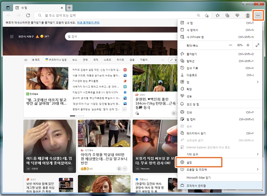Decrease zoom with minus button
The width and height of the screenshot is (267, 196).
click(x=230, y=45)
